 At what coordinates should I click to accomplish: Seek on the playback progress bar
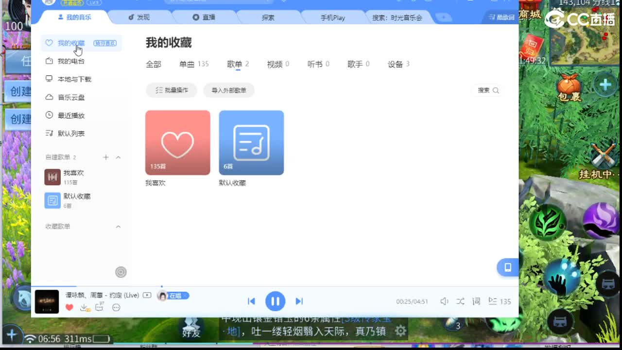[275, 287]
